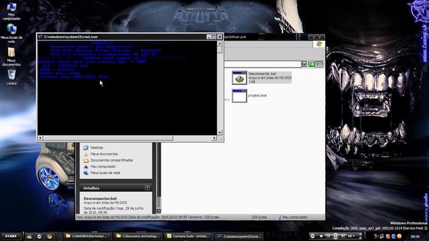Stop playback in taskbar media player
429x241 pixels.
click(321, 236)
